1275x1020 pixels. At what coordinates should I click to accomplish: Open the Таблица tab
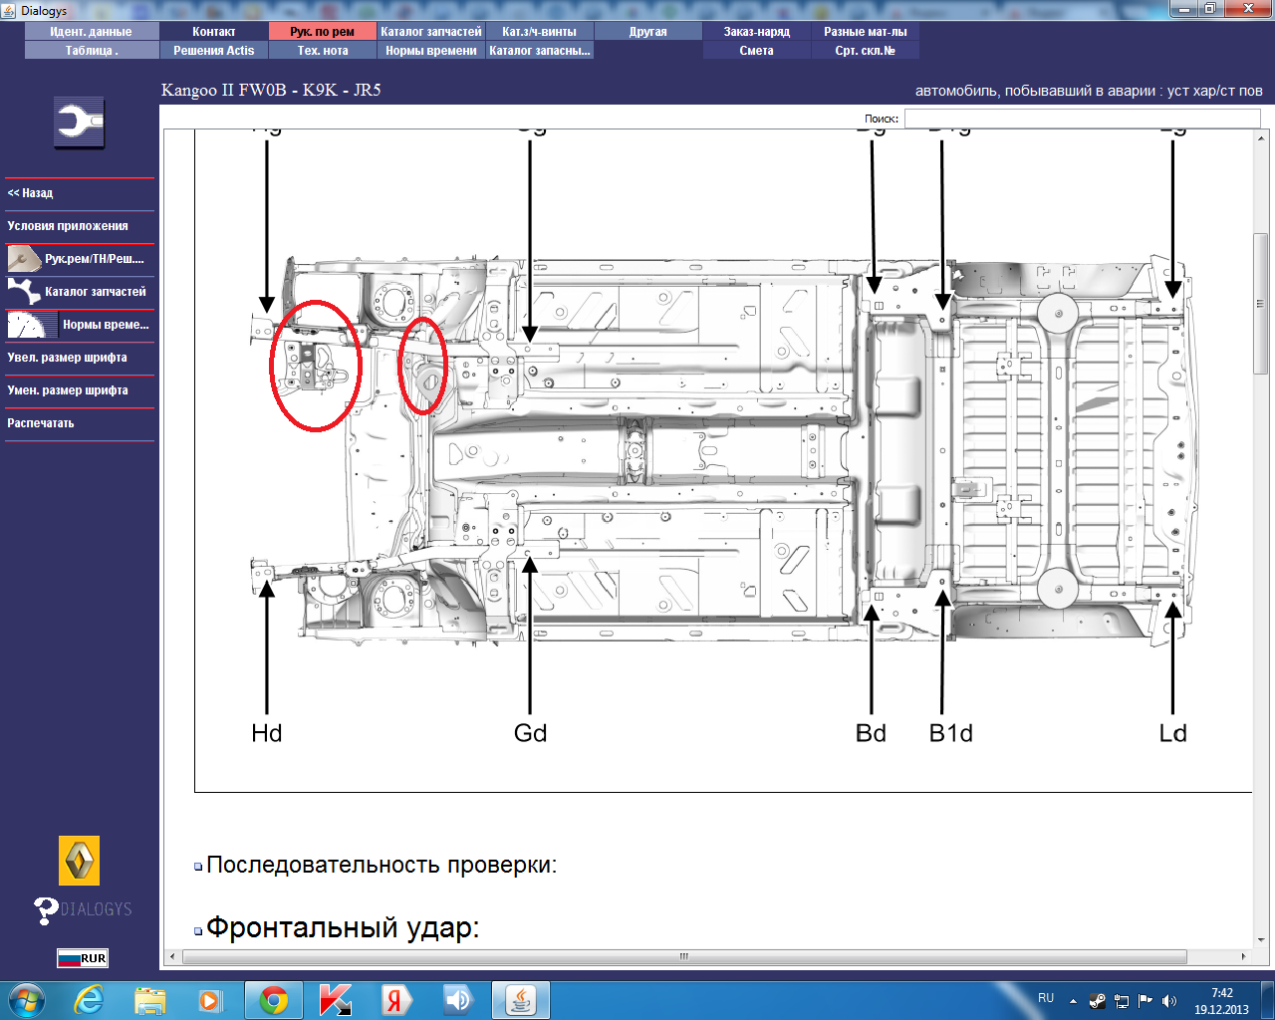(x=92, y=51)
